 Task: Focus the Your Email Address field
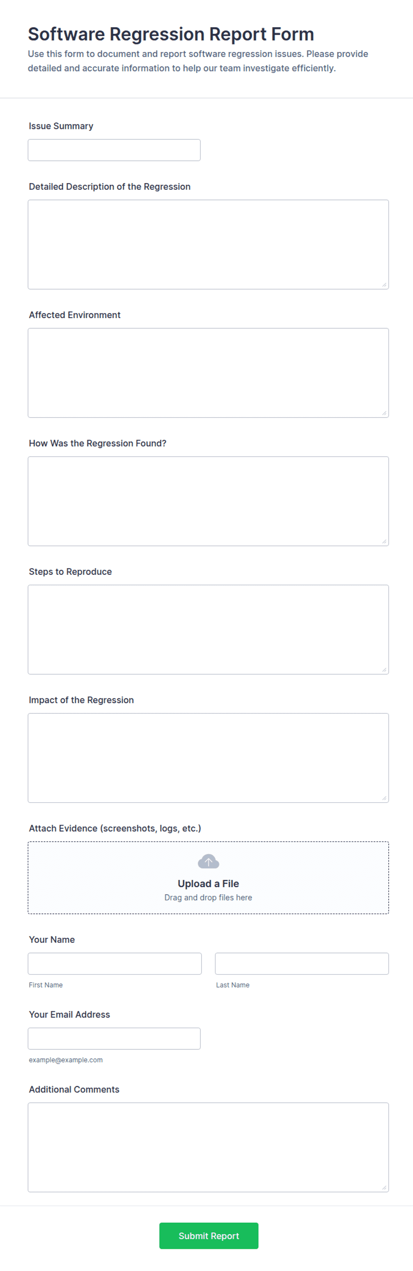coord(114,1039)
